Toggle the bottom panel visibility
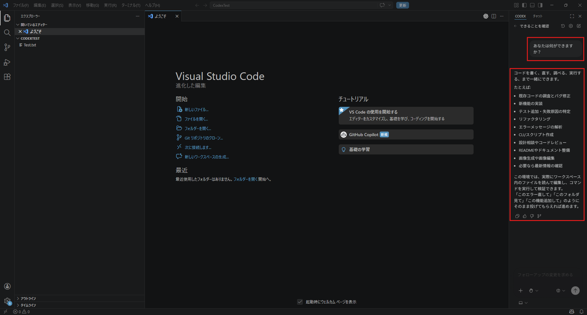Viewport: 587px width, 315px height. click(532, 5)
